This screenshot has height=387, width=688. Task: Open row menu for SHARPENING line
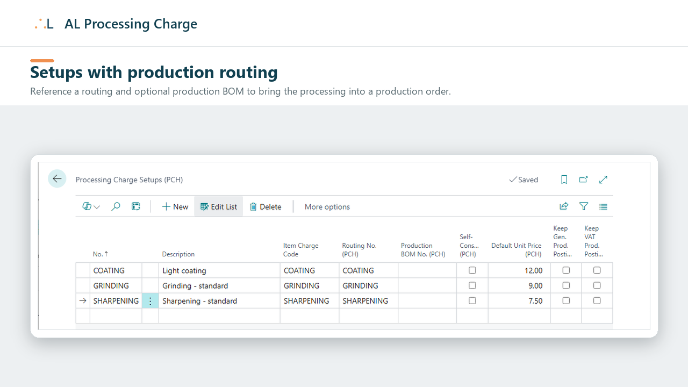click(x=150, y=301)
